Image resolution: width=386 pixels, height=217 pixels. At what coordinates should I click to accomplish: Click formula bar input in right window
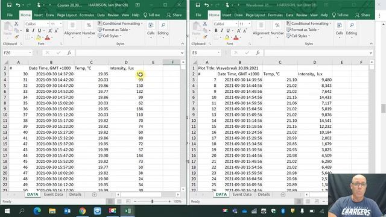click(316, 52)
